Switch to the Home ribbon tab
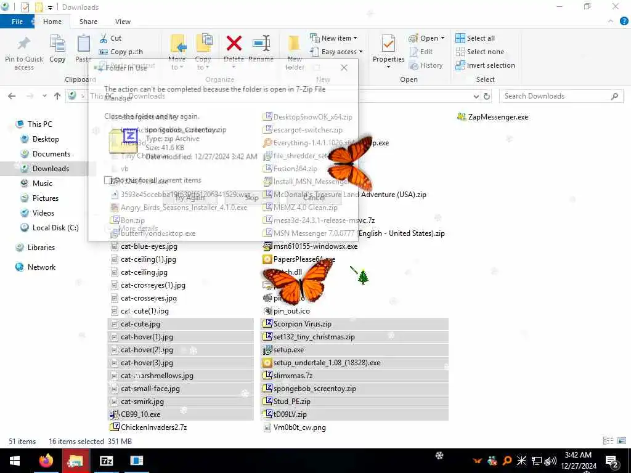The image size is (631, 473). (x=52, y=22)
